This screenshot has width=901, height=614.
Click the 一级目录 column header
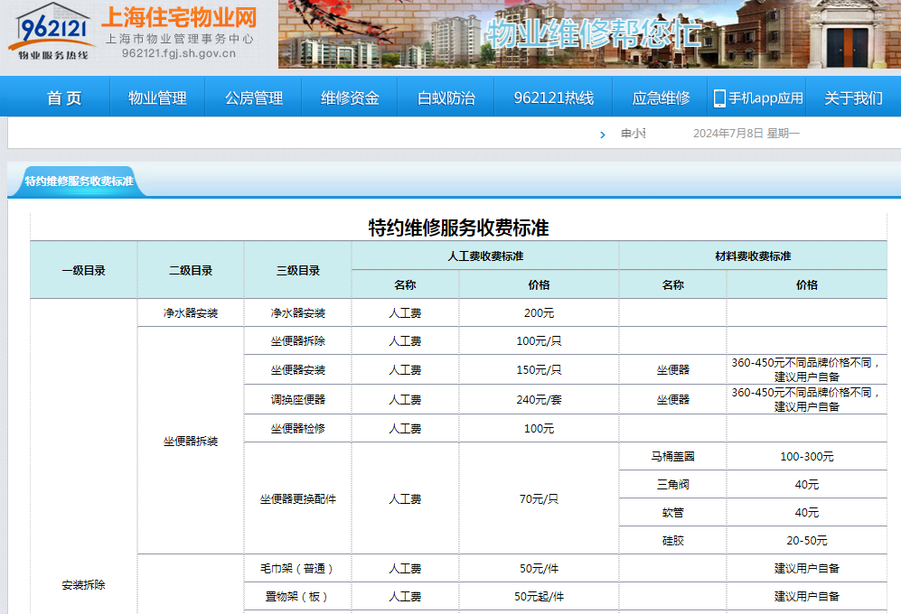pos(83,270)
